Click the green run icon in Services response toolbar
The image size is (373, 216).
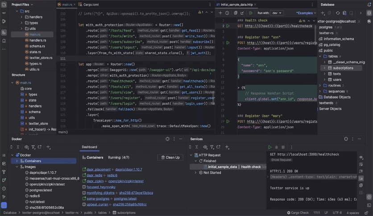click(x=269, y=147)
